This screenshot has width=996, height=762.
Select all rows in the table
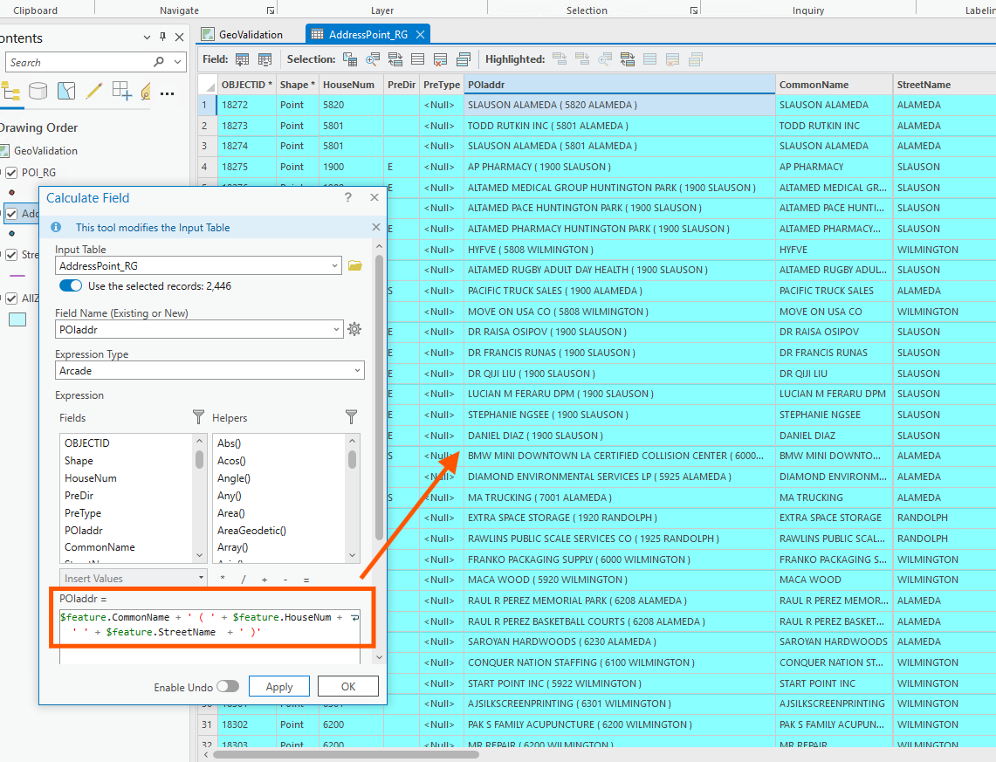coord(417,59)
